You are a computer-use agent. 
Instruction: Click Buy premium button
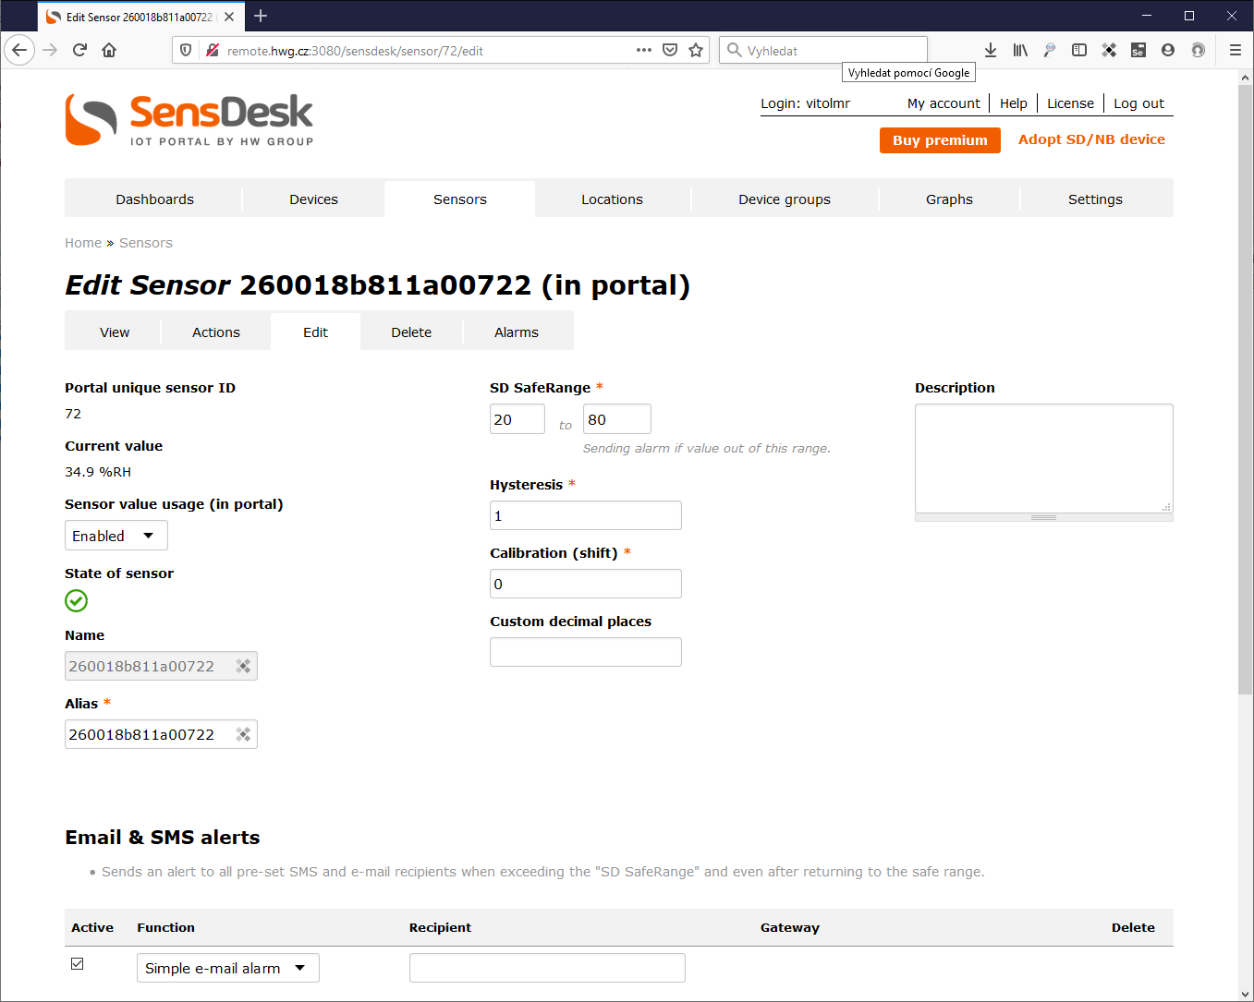click(940, 140)
